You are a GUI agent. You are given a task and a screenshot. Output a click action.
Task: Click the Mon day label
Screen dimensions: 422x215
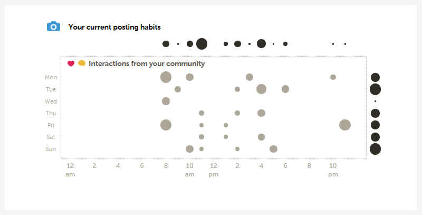pyautogui.click(x=51, y=77)
